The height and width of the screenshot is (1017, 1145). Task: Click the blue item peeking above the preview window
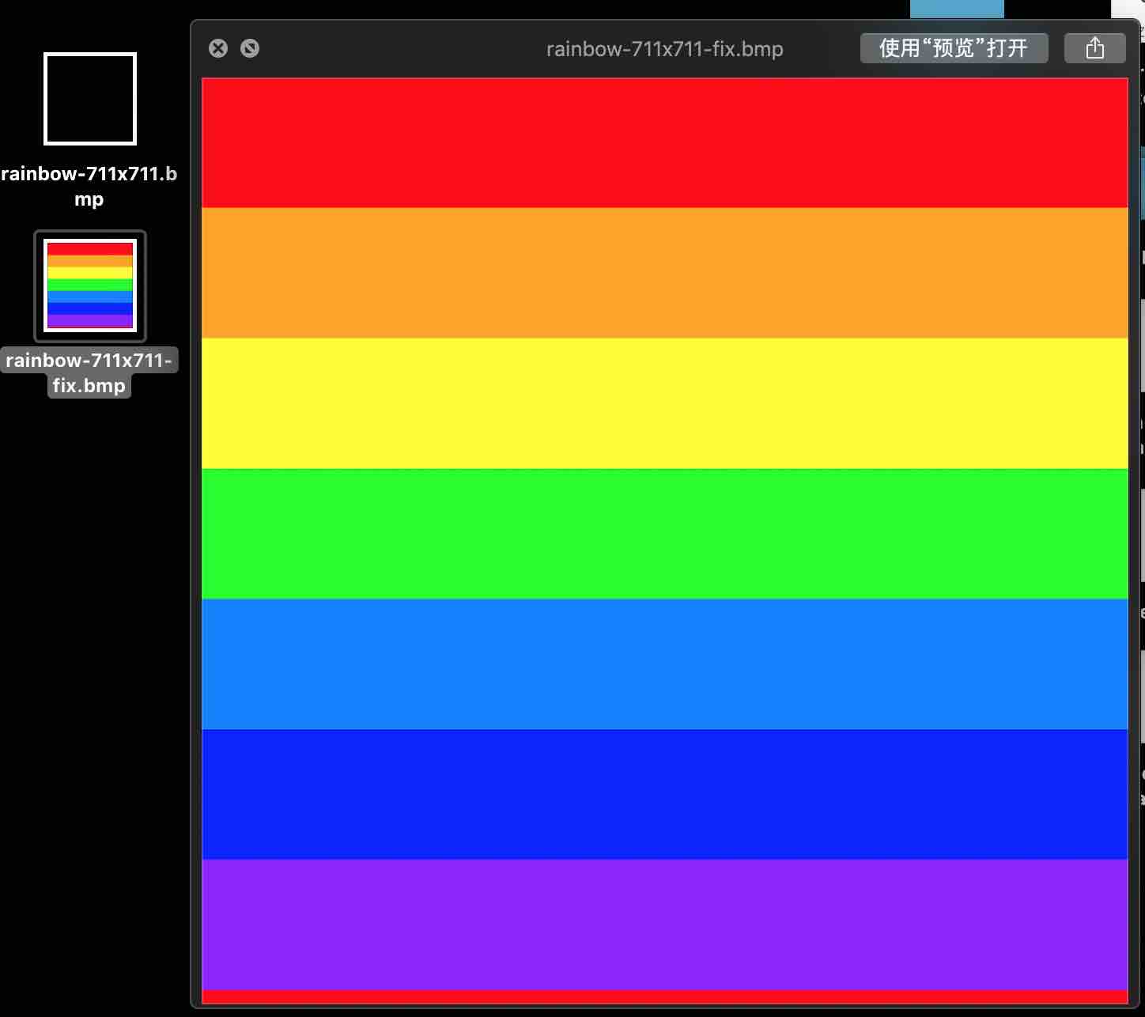click(957, 8)
